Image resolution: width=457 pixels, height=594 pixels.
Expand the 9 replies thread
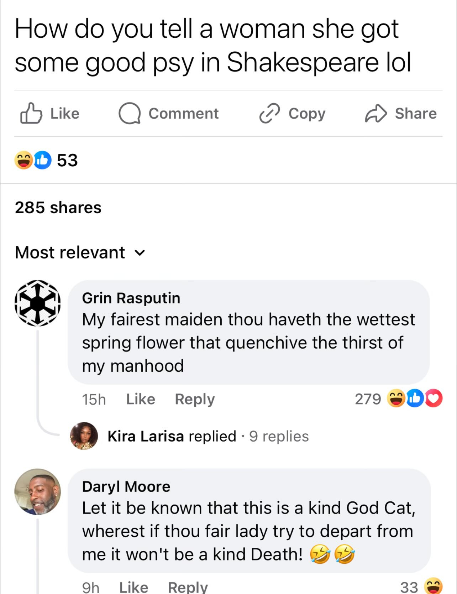pyautogui.click(x=279, y=436)
